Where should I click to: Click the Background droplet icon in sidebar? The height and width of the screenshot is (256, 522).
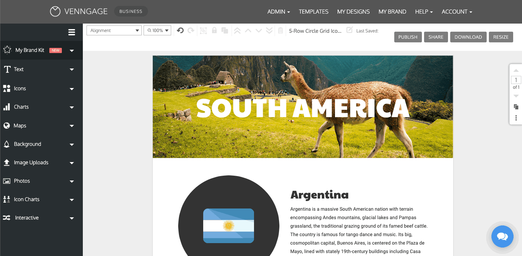(7, 144)
